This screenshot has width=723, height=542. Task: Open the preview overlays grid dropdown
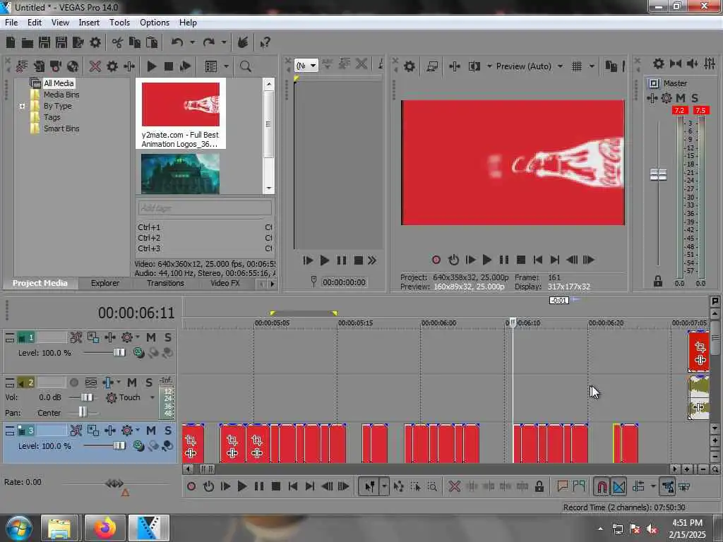click(x=592, y=66)
